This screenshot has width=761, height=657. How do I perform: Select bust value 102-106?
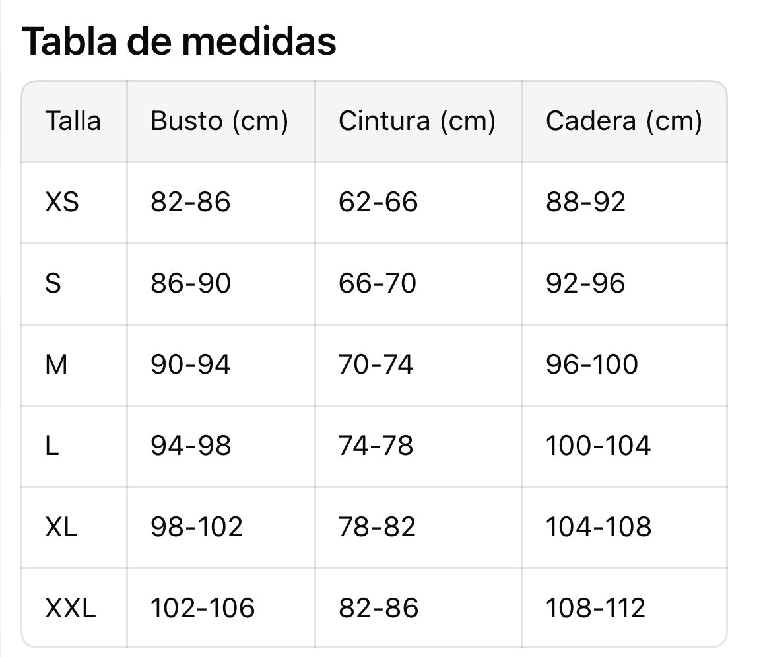pyautogui.click(x=203, y=607)
